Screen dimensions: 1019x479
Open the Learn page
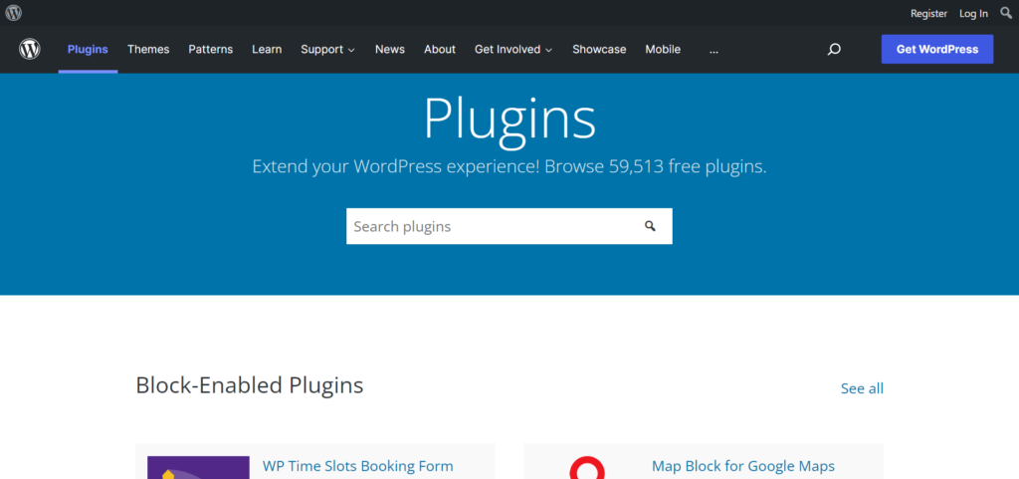267,50
